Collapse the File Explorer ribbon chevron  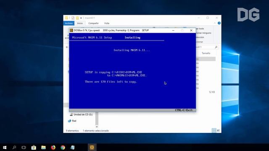pyautogui.click(x=215, y=23)
